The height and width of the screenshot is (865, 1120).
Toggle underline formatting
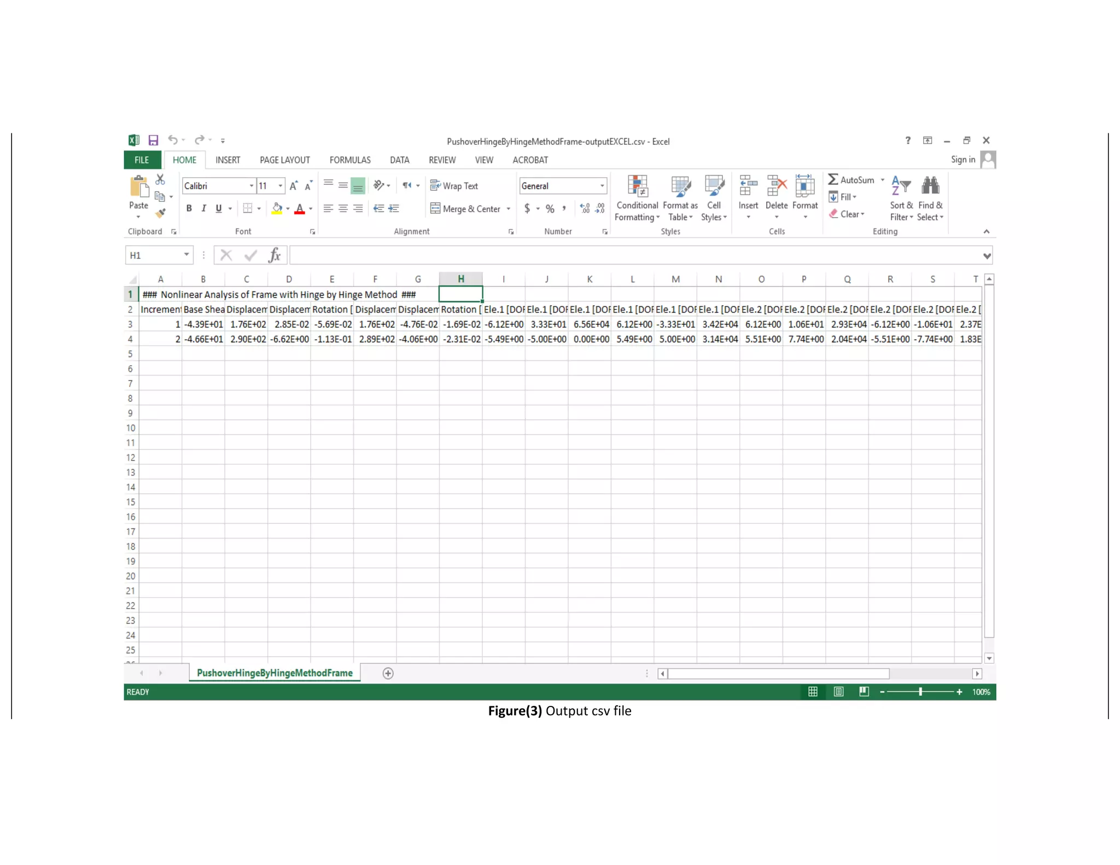(219, 208)
